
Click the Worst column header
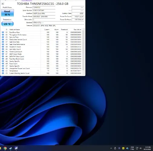56,30
